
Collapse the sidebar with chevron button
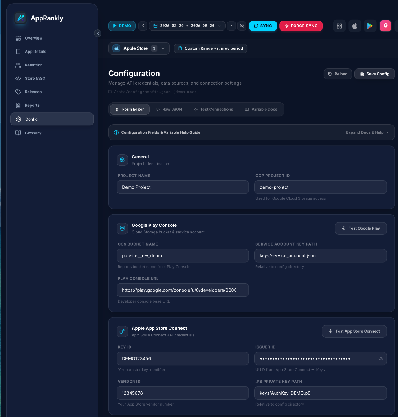[98, 33]
